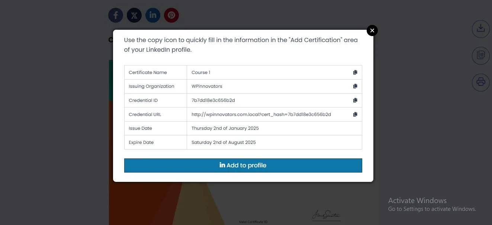Select the Certificate Name row

point(155,72)
